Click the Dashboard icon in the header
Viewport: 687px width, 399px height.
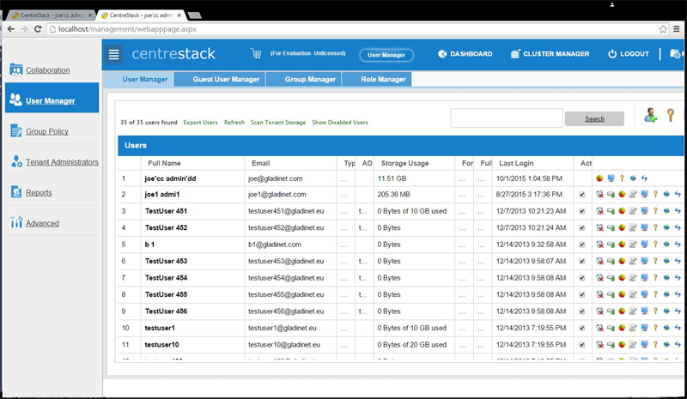442,54
